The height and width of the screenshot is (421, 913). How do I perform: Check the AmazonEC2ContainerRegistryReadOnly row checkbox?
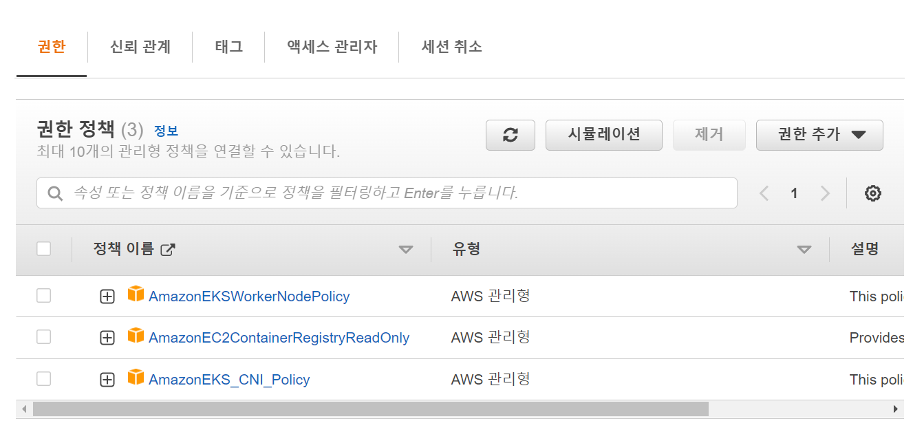[x=43, y=337]
